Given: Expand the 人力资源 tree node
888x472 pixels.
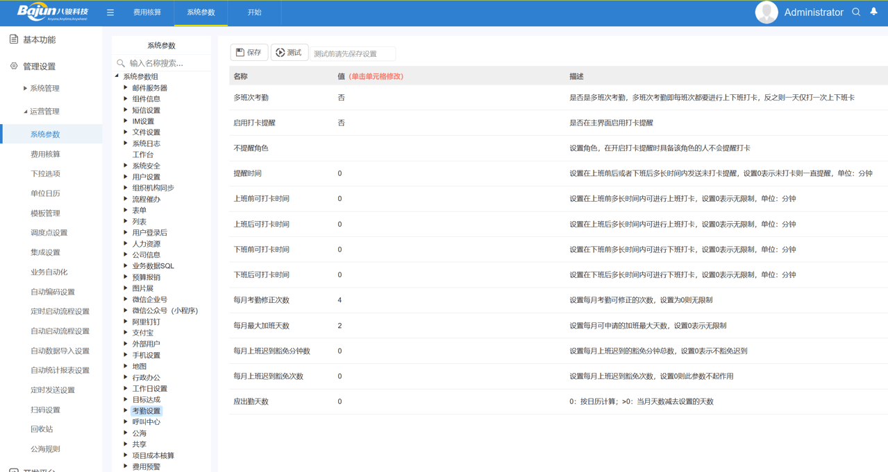Looking at the screenshot, I should tap(127, 243).
